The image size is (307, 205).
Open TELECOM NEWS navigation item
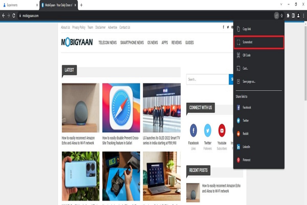tap(107, 43)
